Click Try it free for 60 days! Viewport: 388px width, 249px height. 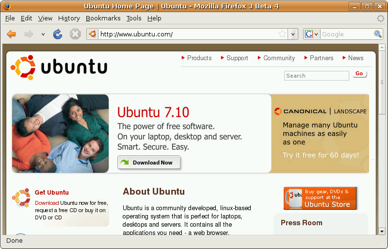[321, 155]
